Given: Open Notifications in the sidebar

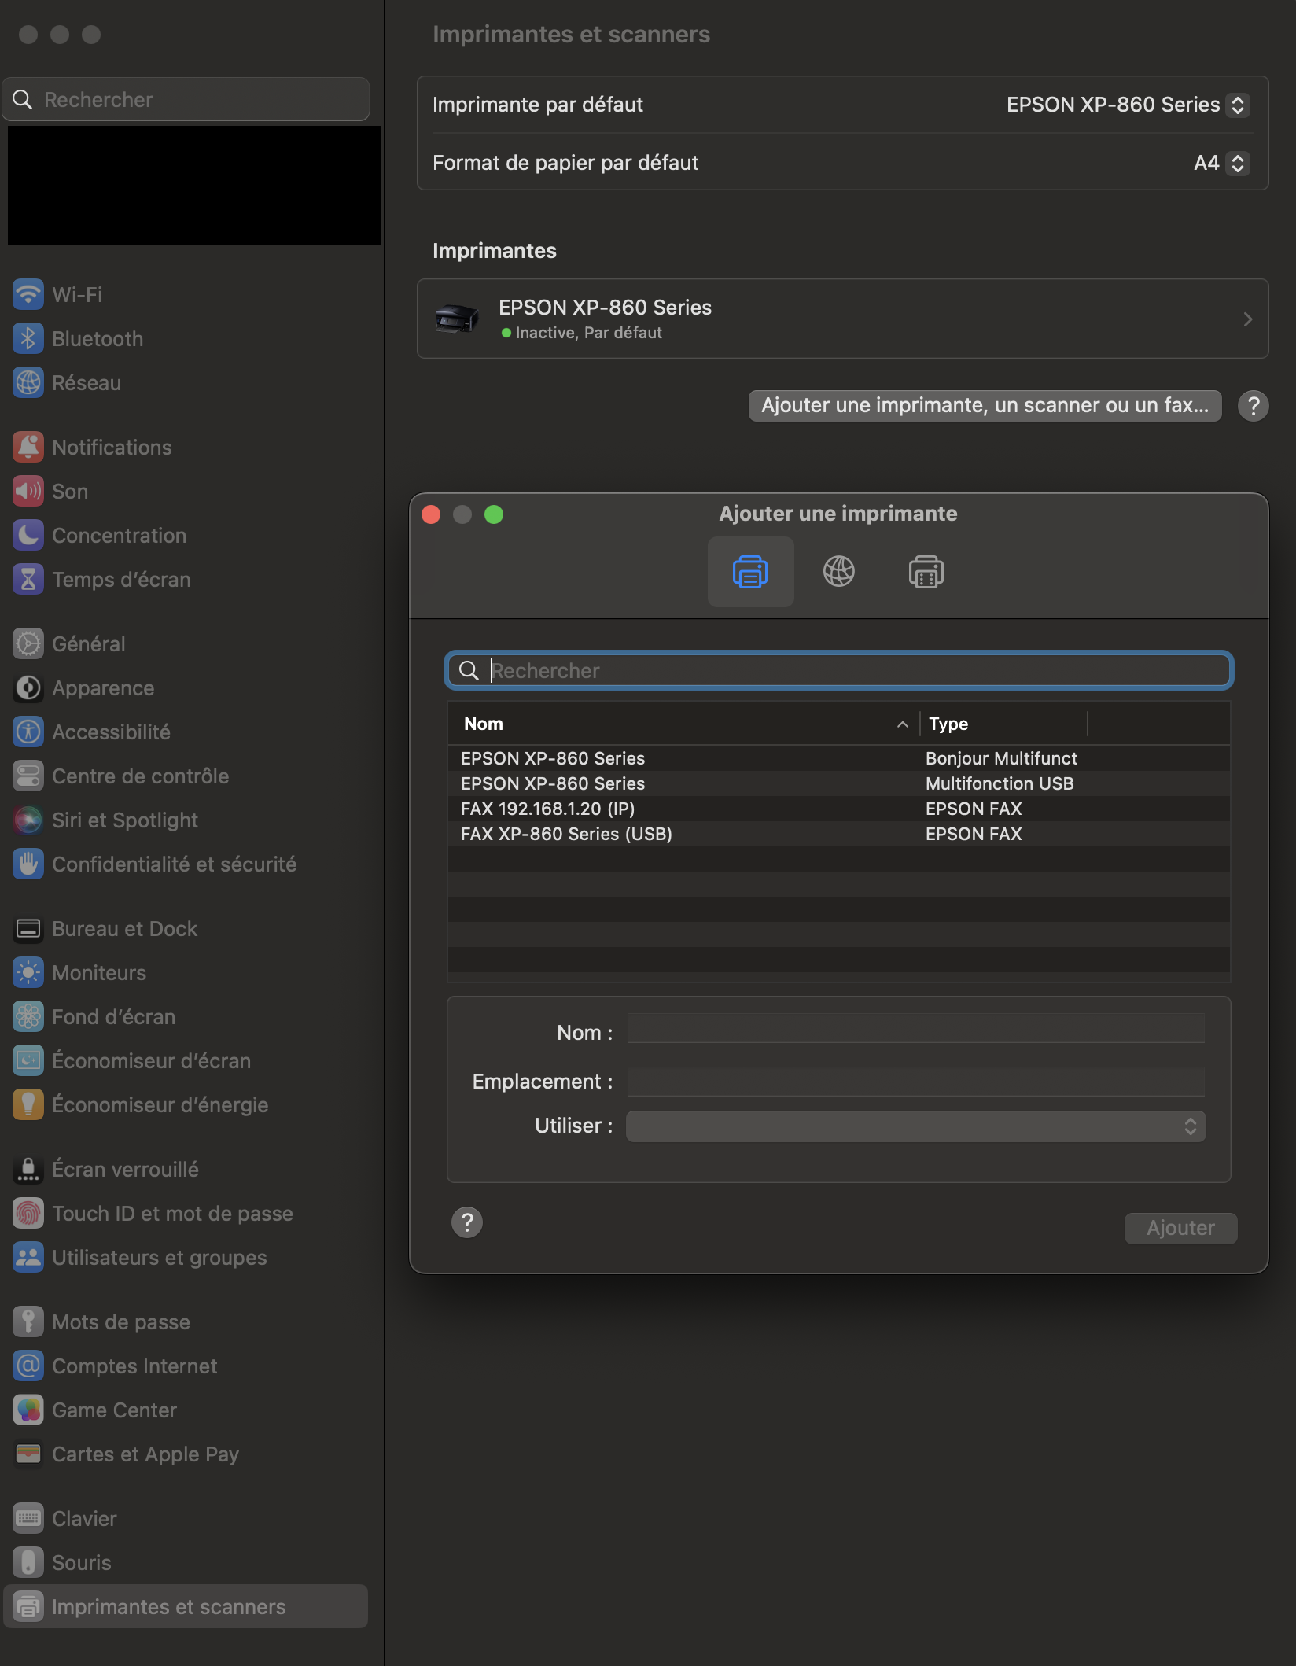Looking at the screenshot, I should point(111,448).
